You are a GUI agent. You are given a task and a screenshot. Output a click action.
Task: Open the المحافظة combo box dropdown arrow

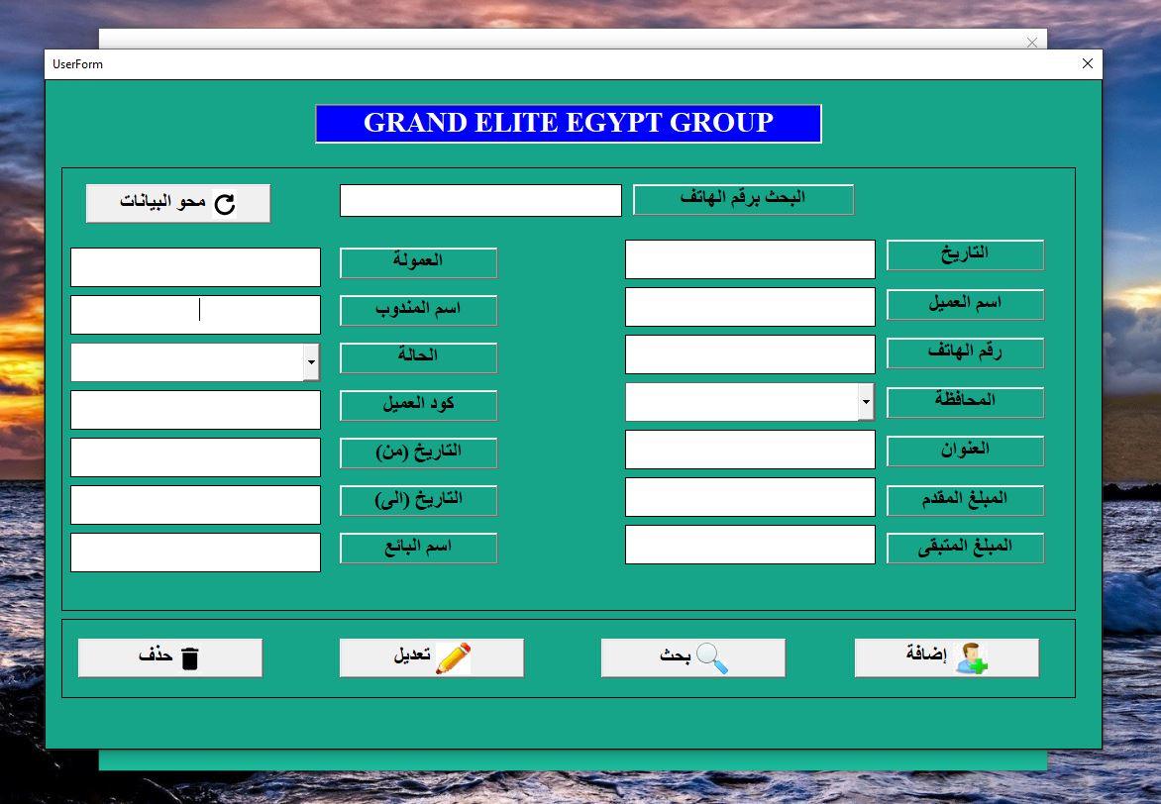pyautogui.click(x=866, y=402)
